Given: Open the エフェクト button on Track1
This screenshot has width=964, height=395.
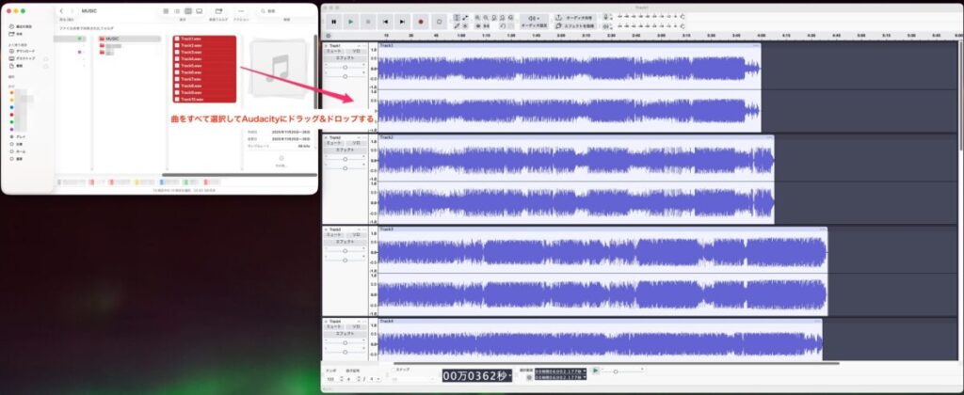Looking at the screenshot, I should [345, 57].
